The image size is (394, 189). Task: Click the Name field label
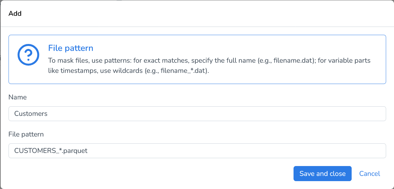pyautogui.click(x=18, y=97)
